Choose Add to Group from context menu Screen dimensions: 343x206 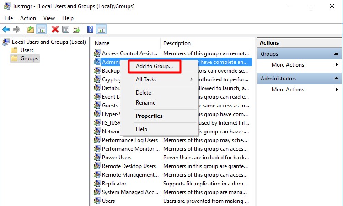coord(154,66)
